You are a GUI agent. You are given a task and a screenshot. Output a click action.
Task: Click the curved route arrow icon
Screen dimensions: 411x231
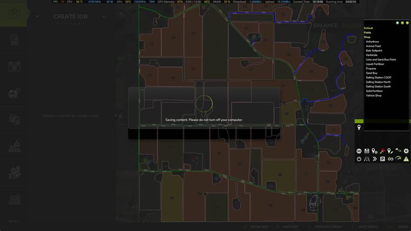(x=398, y=150)
